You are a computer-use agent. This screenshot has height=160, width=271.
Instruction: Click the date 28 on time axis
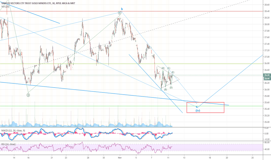(88, 158)
